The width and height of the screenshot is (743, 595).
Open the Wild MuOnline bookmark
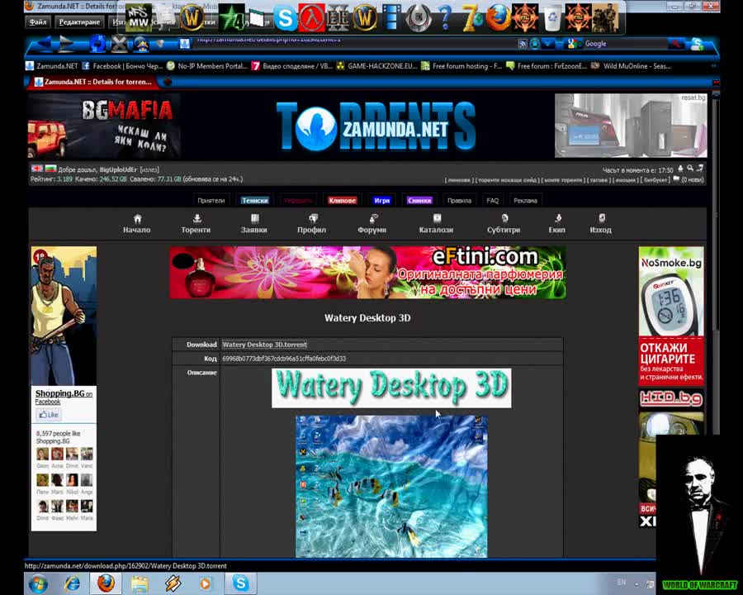(x=631, y=66)
